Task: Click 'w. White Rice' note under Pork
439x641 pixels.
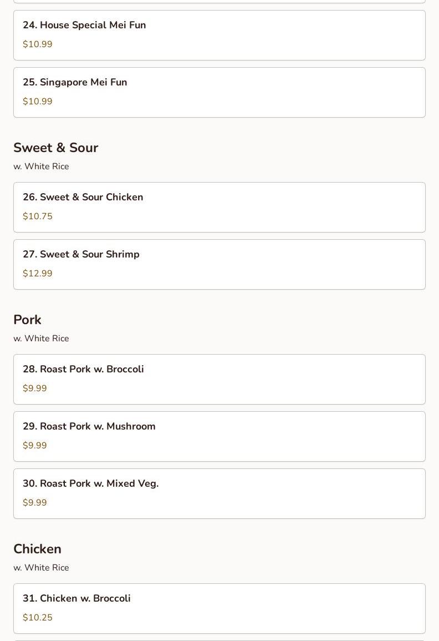Action: (x=41, y=339)
